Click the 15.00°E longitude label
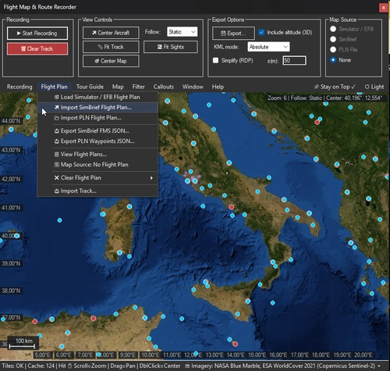 pos(257,355)
